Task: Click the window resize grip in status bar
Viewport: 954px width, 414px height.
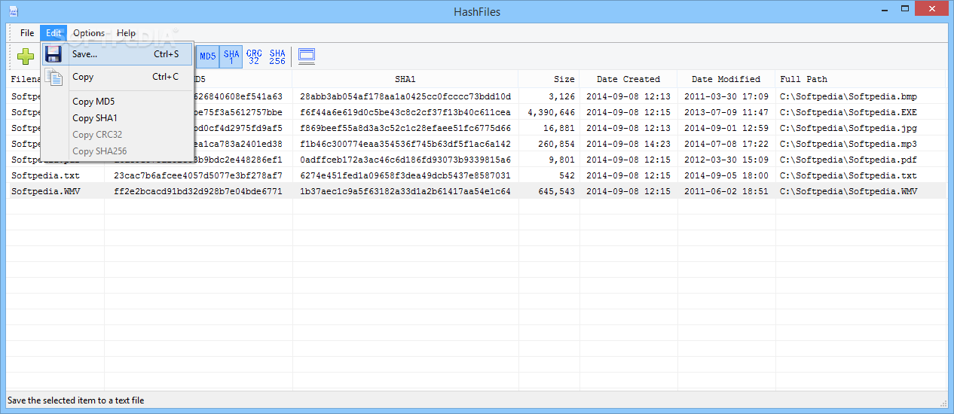Action: tap(942, 402)
